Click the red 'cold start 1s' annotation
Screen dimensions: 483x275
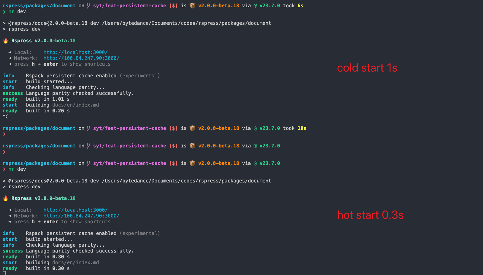click(x=367, y=68)
